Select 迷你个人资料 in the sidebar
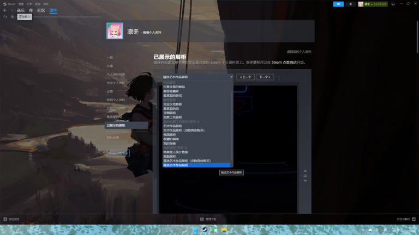Image resolution: width=419 pixels, height=235 pixels. coord(116,83)
